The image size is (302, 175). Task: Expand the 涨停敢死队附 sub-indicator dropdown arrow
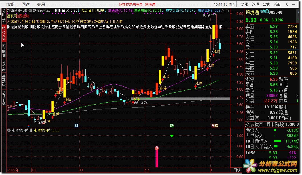(9, 130)
